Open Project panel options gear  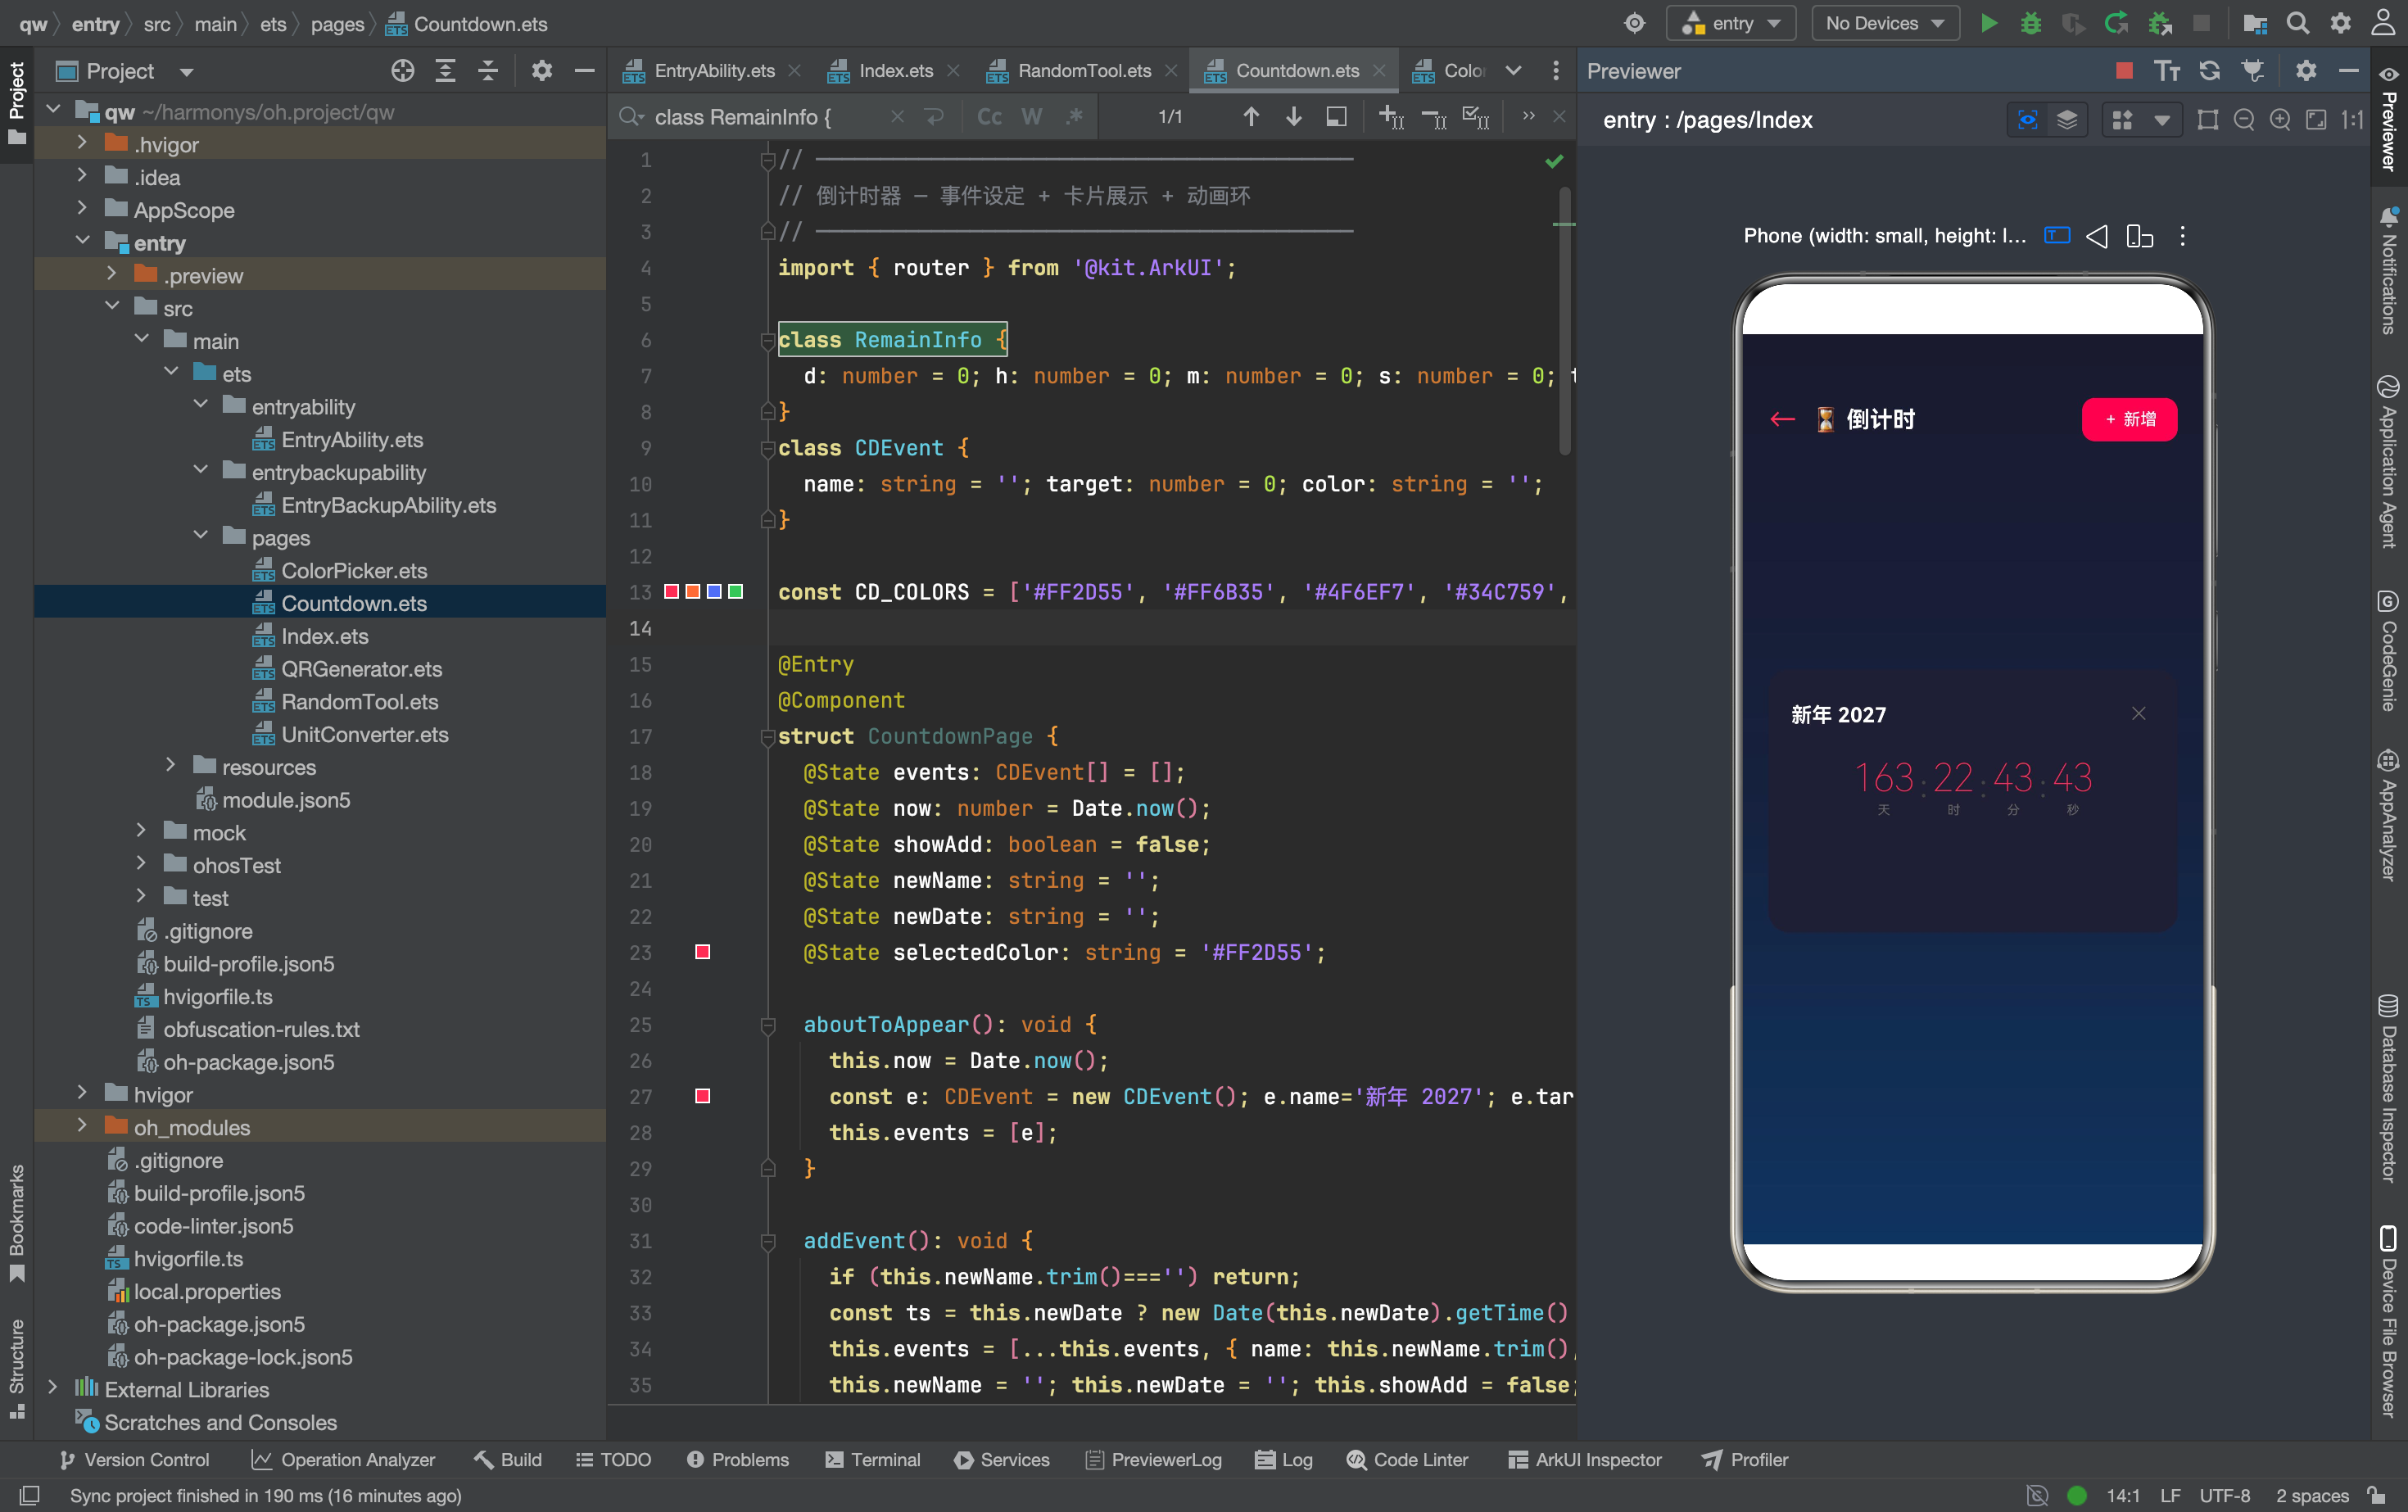pos(542,70)
